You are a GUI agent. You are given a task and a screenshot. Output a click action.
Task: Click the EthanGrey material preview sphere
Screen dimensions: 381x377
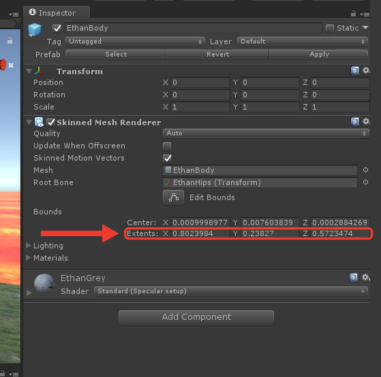point(44,283)
